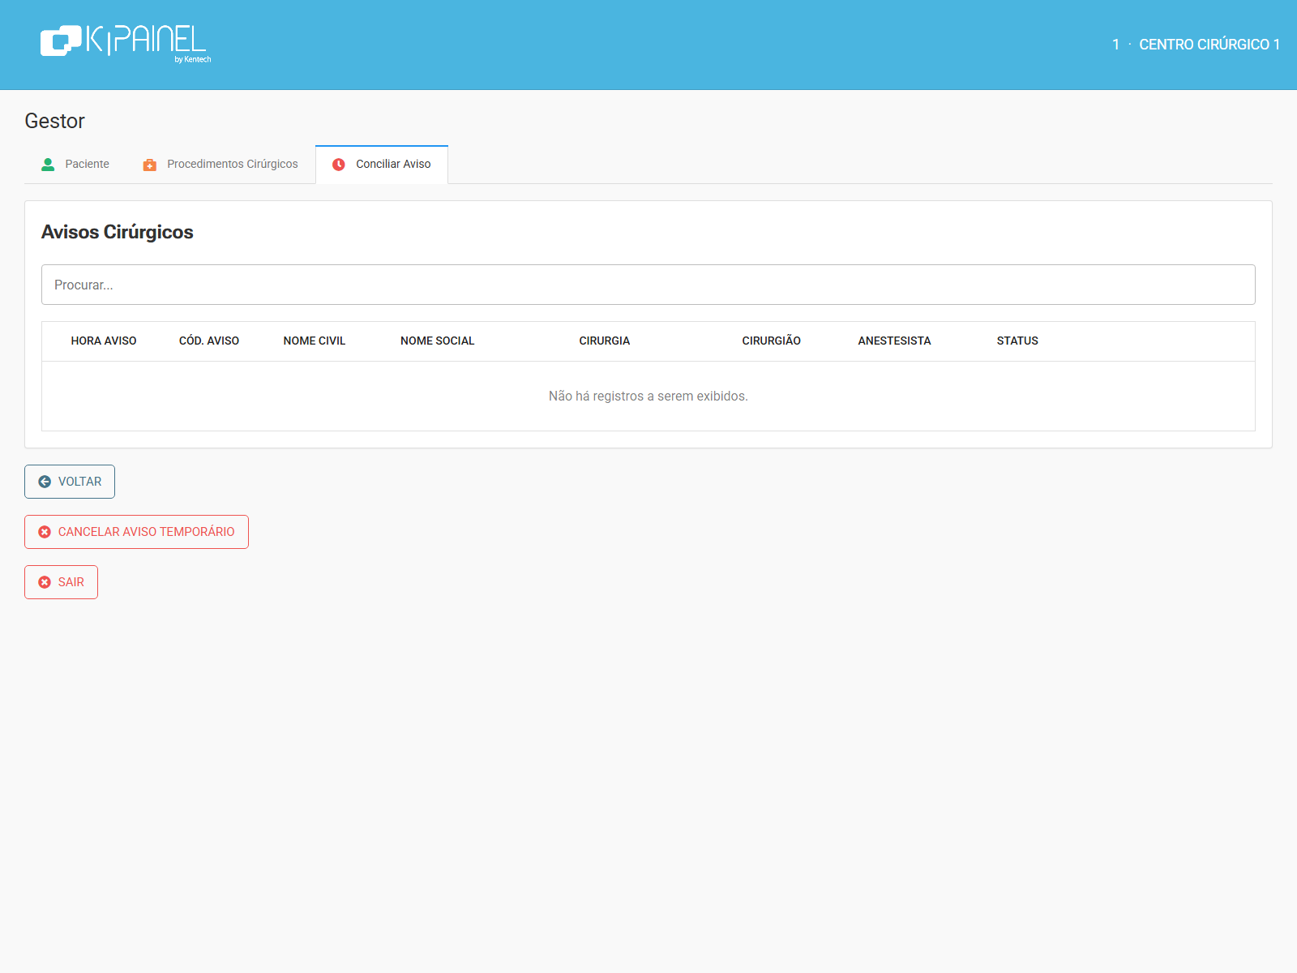Screen dimensions: 1297x973
Task: Click the NOME CIVIL column header
Action: [x=315, y=341]
